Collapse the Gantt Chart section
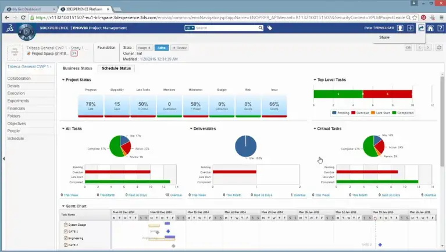The height and width of the screenshot is (252, 446). (63, 206)
